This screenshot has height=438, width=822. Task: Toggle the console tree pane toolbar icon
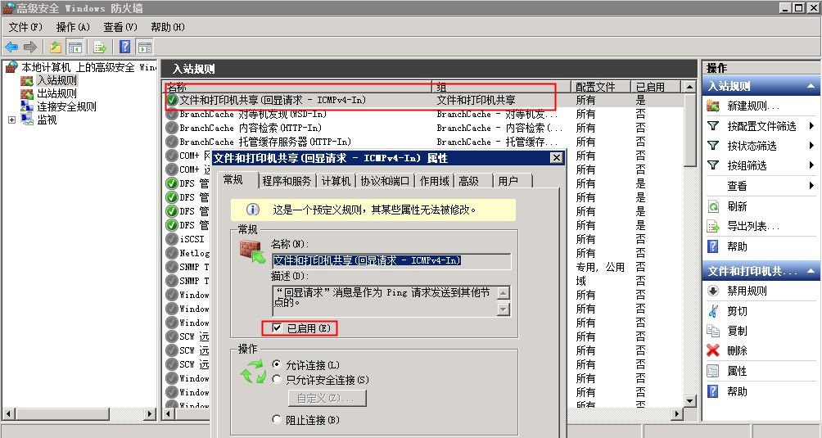click(x=75, y=47)
